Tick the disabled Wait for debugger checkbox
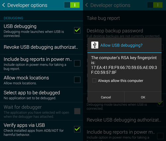This screenshot has width=166, height=141. pos(77,111)
